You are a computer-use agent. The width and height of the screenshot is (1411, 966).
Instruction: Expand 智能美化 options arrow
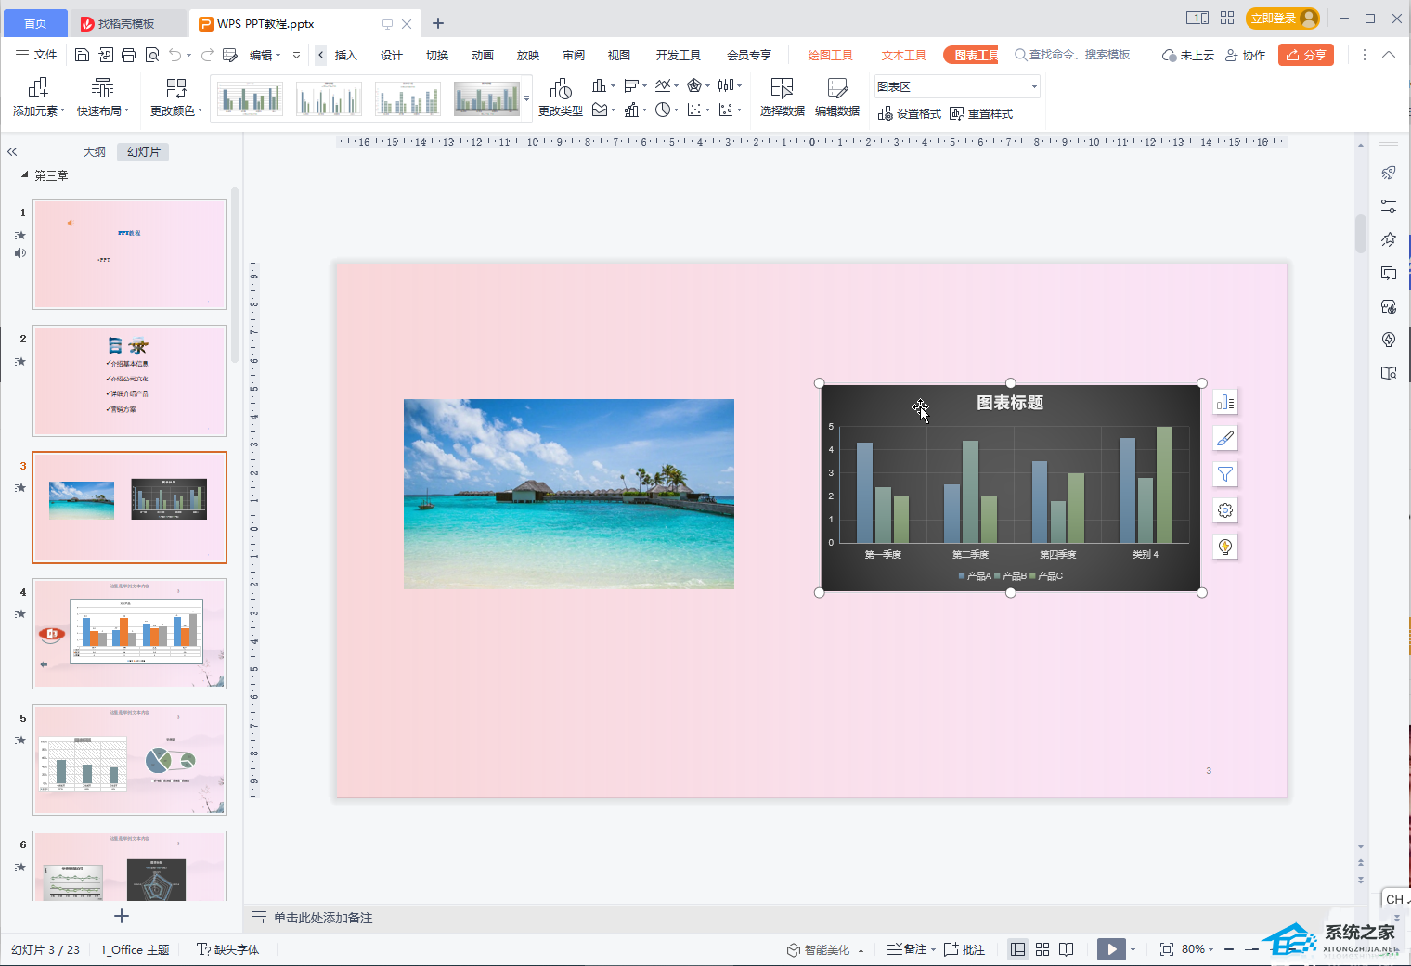[861, 950]
